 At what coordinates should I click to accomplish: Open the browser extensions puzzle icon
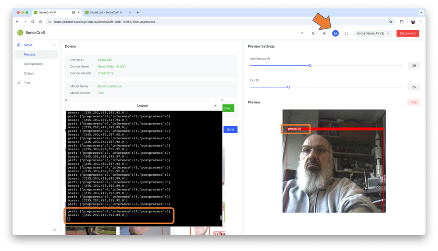[x=402, y=21]
